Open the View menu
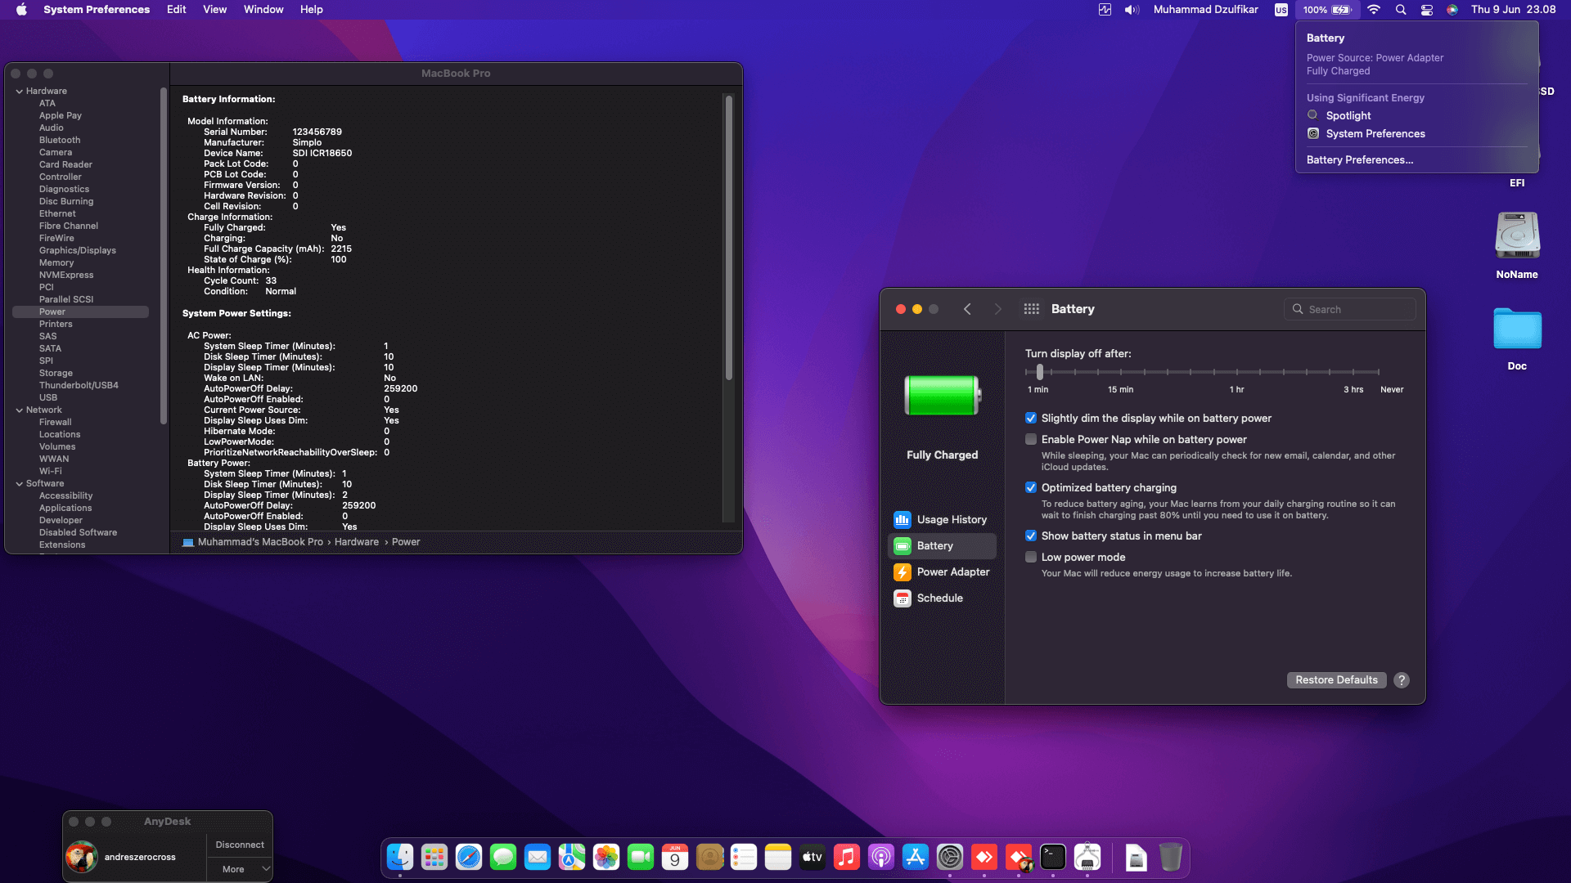Image resolution: width=1571 pixels, height=883 pixels. coord(214,9)
